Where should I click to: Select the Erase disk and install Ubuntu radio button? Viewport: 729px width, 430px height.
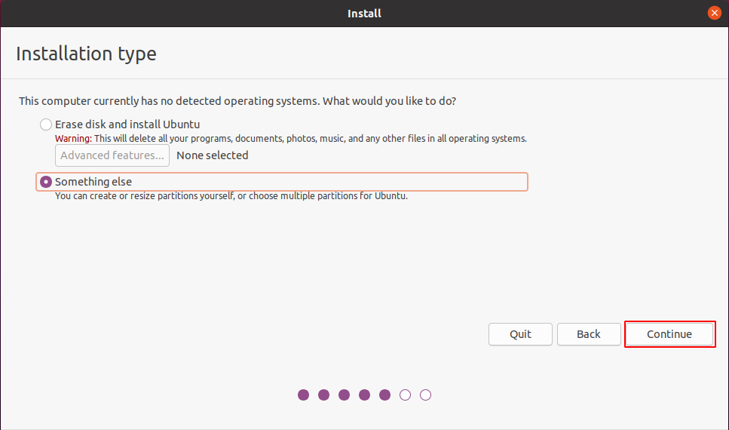click(47, 124)
